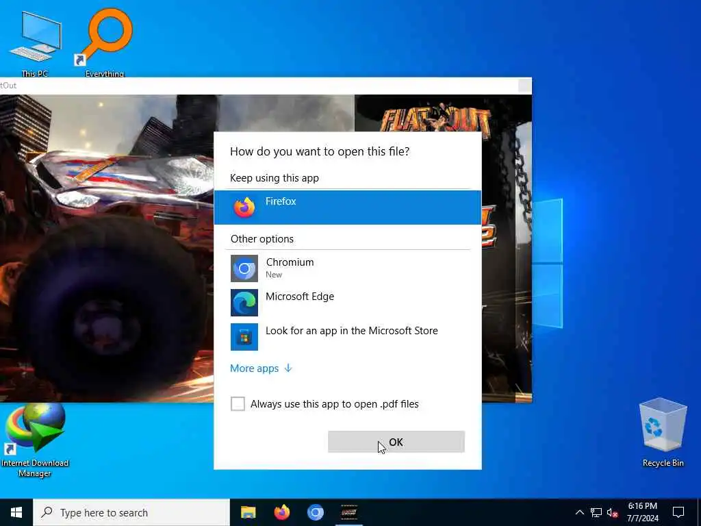The width and height of the screenshot is (701, 526).
Task: Show hidden system tray icons
Action: (579, 512)
